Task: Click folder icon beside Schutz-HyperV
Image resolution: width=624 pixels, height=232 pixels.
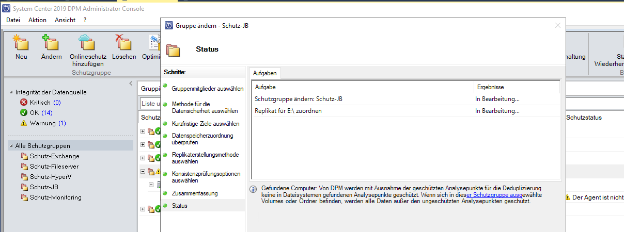Action: (x=24, y=177)
